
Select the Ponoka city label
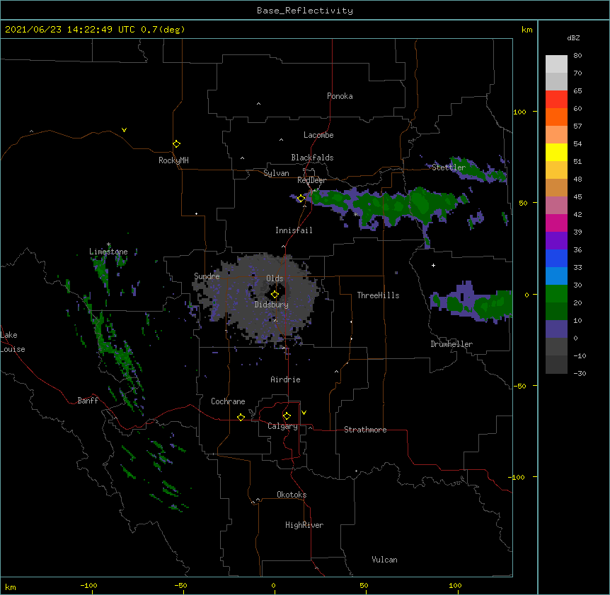[x=340, y=96]
